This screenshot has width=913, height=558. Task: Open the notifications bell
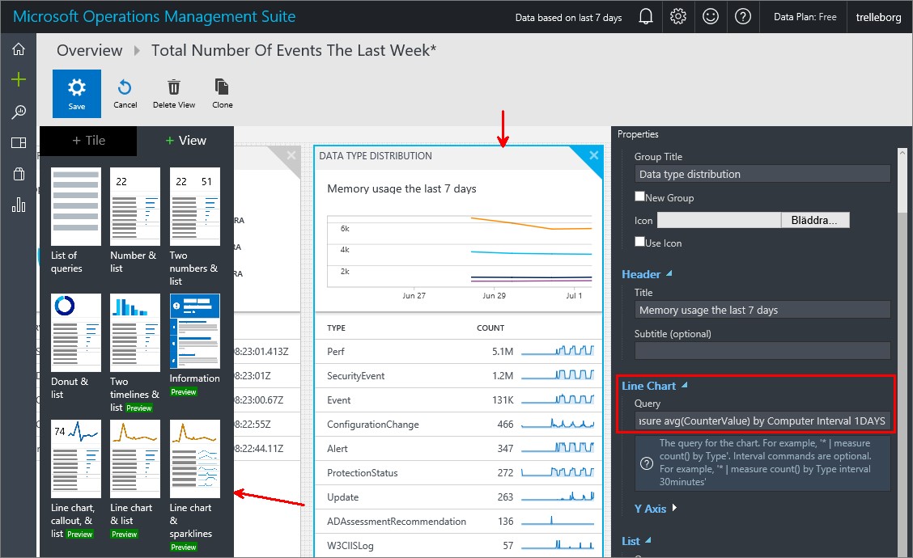[x=646, y=16]
